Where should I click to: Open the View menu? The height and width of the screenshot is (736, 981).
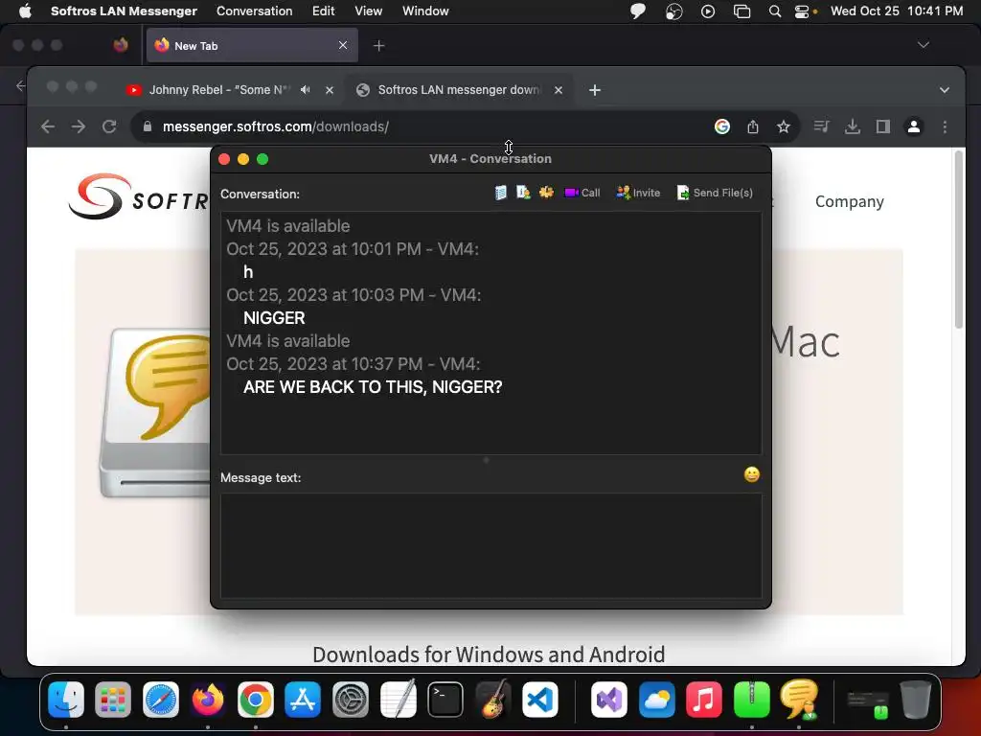pos(369,11)
